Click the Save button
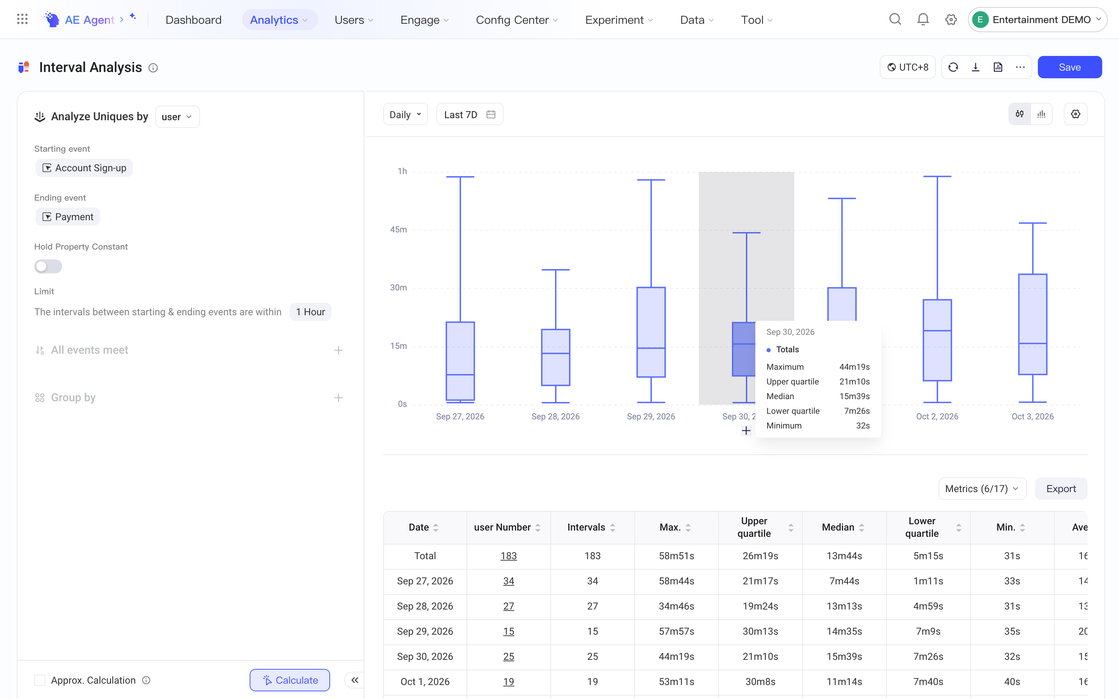Image resolution: width=1119 pixels, height=699 pixels. [1070, 67]
